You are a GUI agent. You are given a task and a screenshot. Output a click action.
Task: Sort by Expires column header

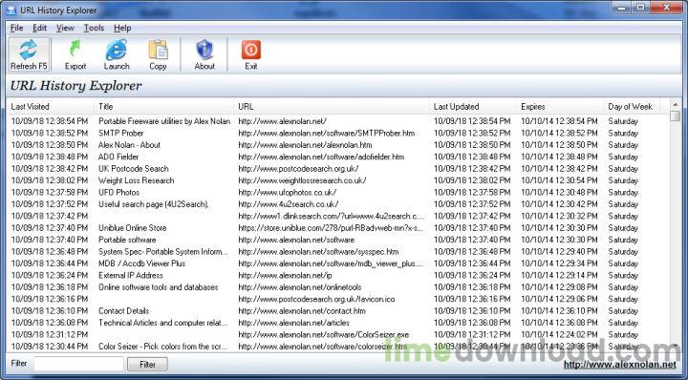click(x=560, y=107)
